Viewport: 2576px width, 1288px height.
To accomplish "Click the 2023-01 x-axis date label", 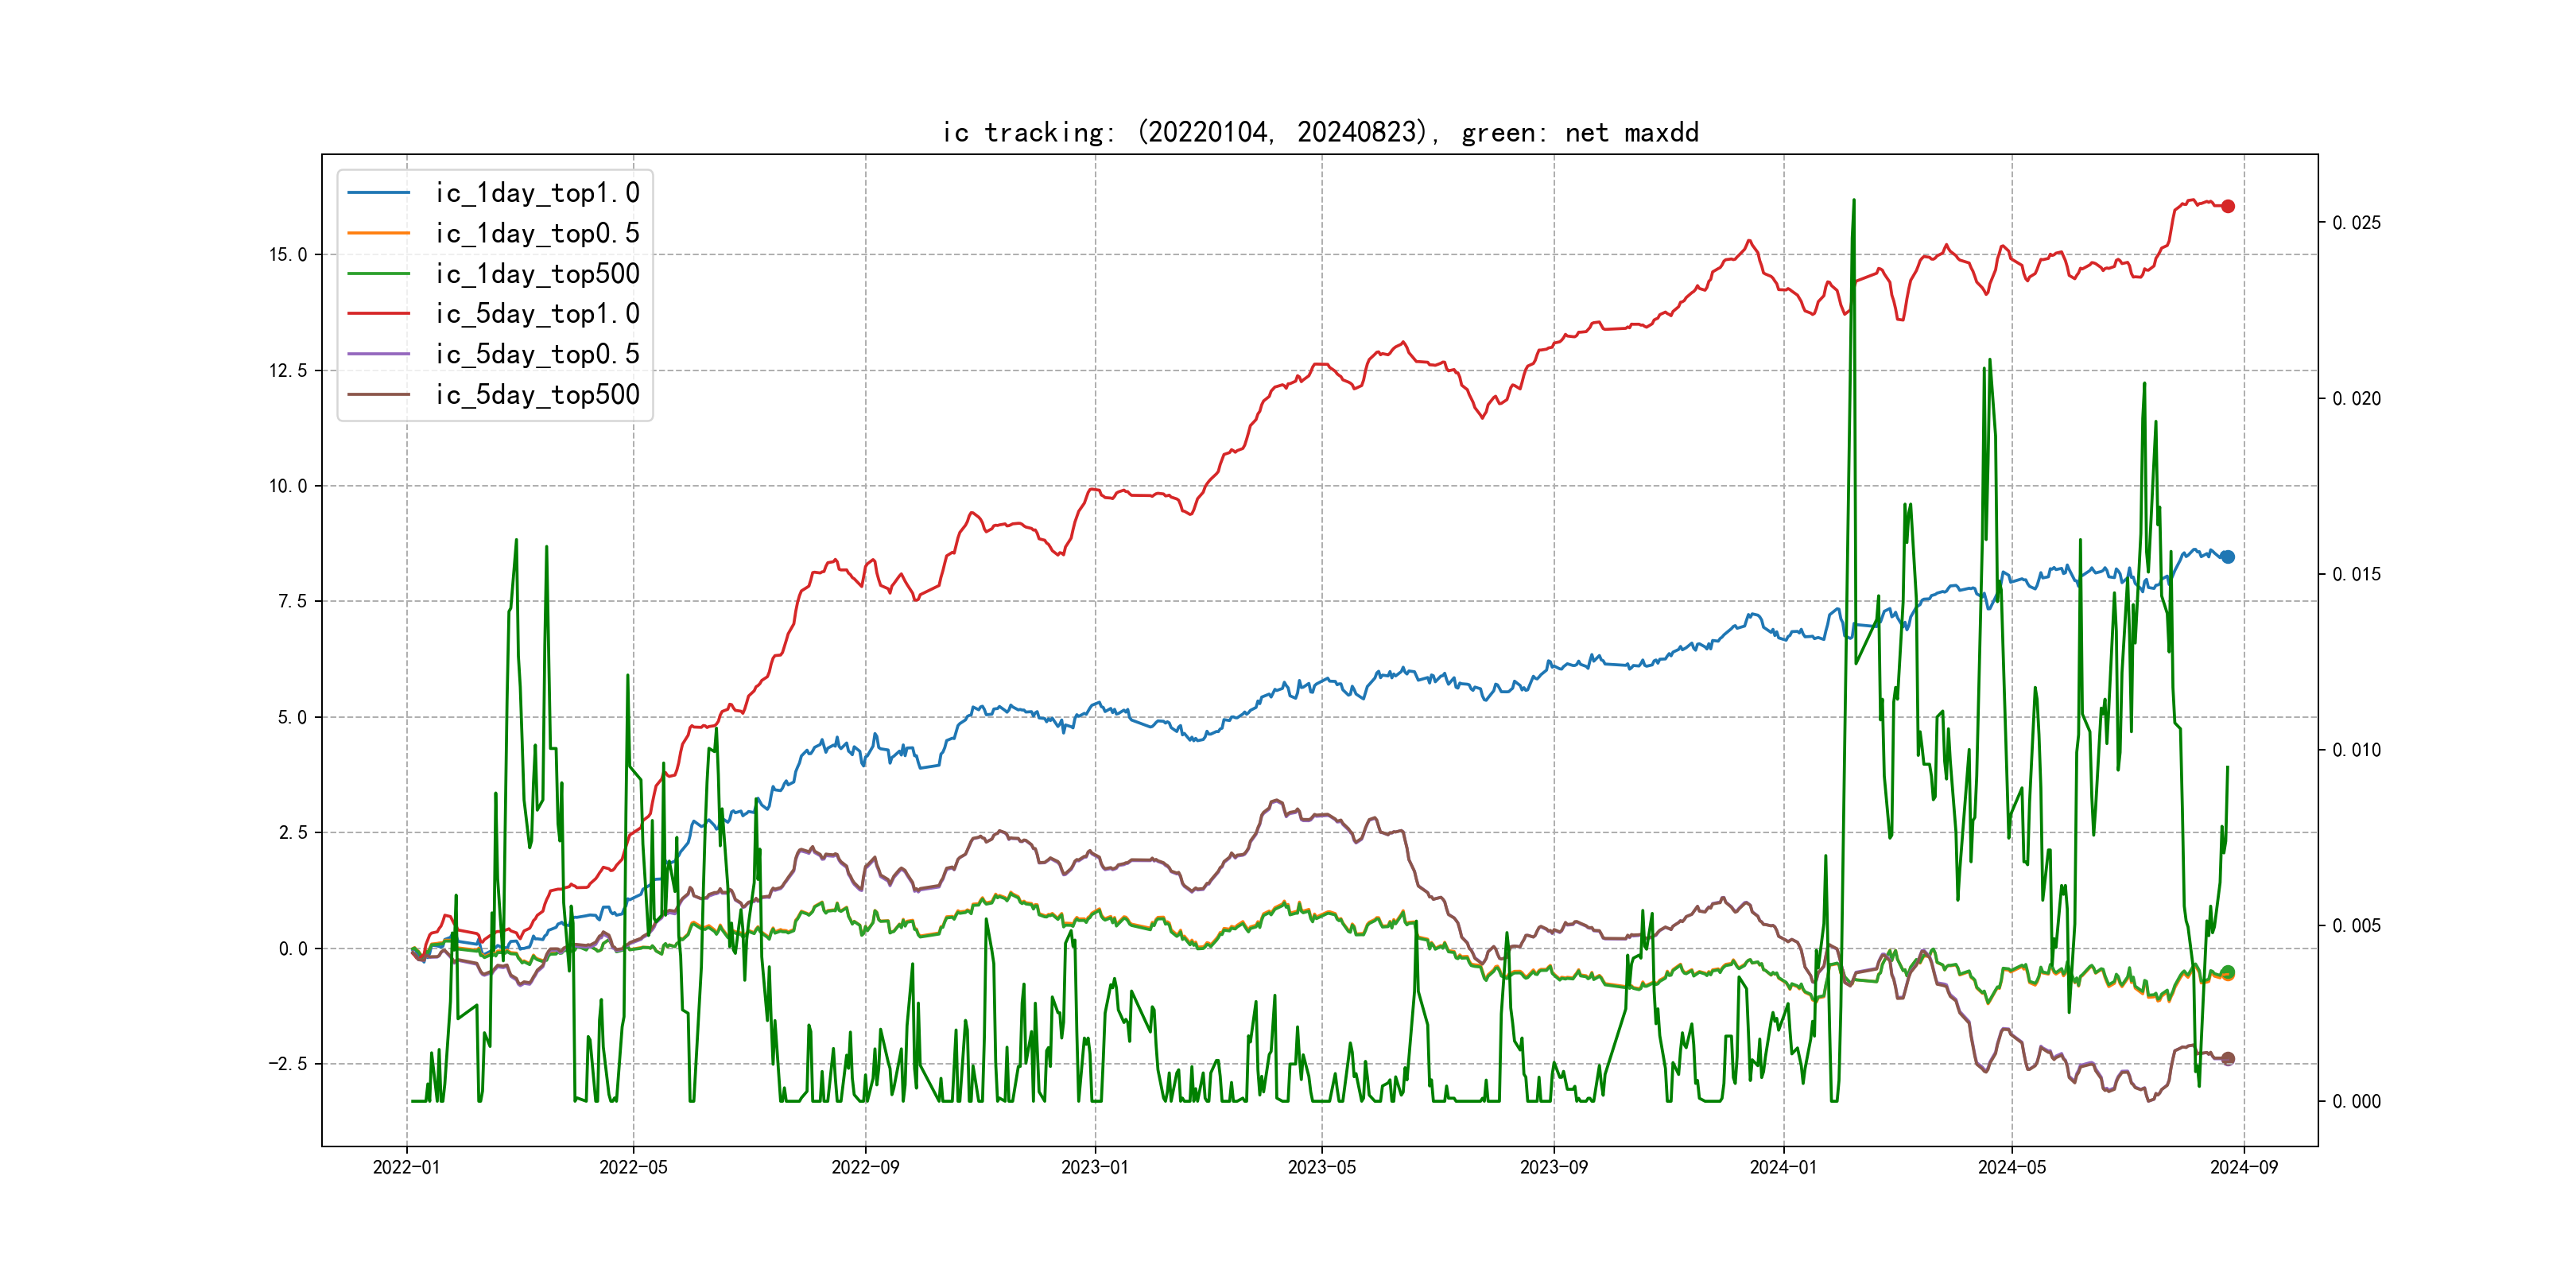I will pos(1095,1167).
